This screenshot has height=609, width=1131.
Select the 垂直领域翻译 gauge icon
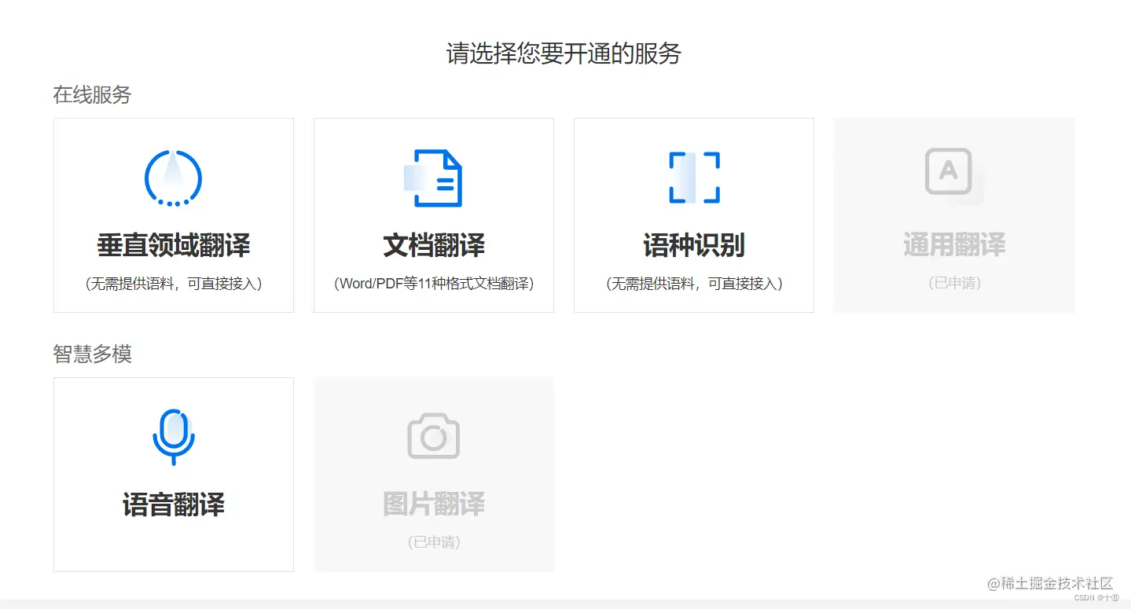click(x=173, y=177)
